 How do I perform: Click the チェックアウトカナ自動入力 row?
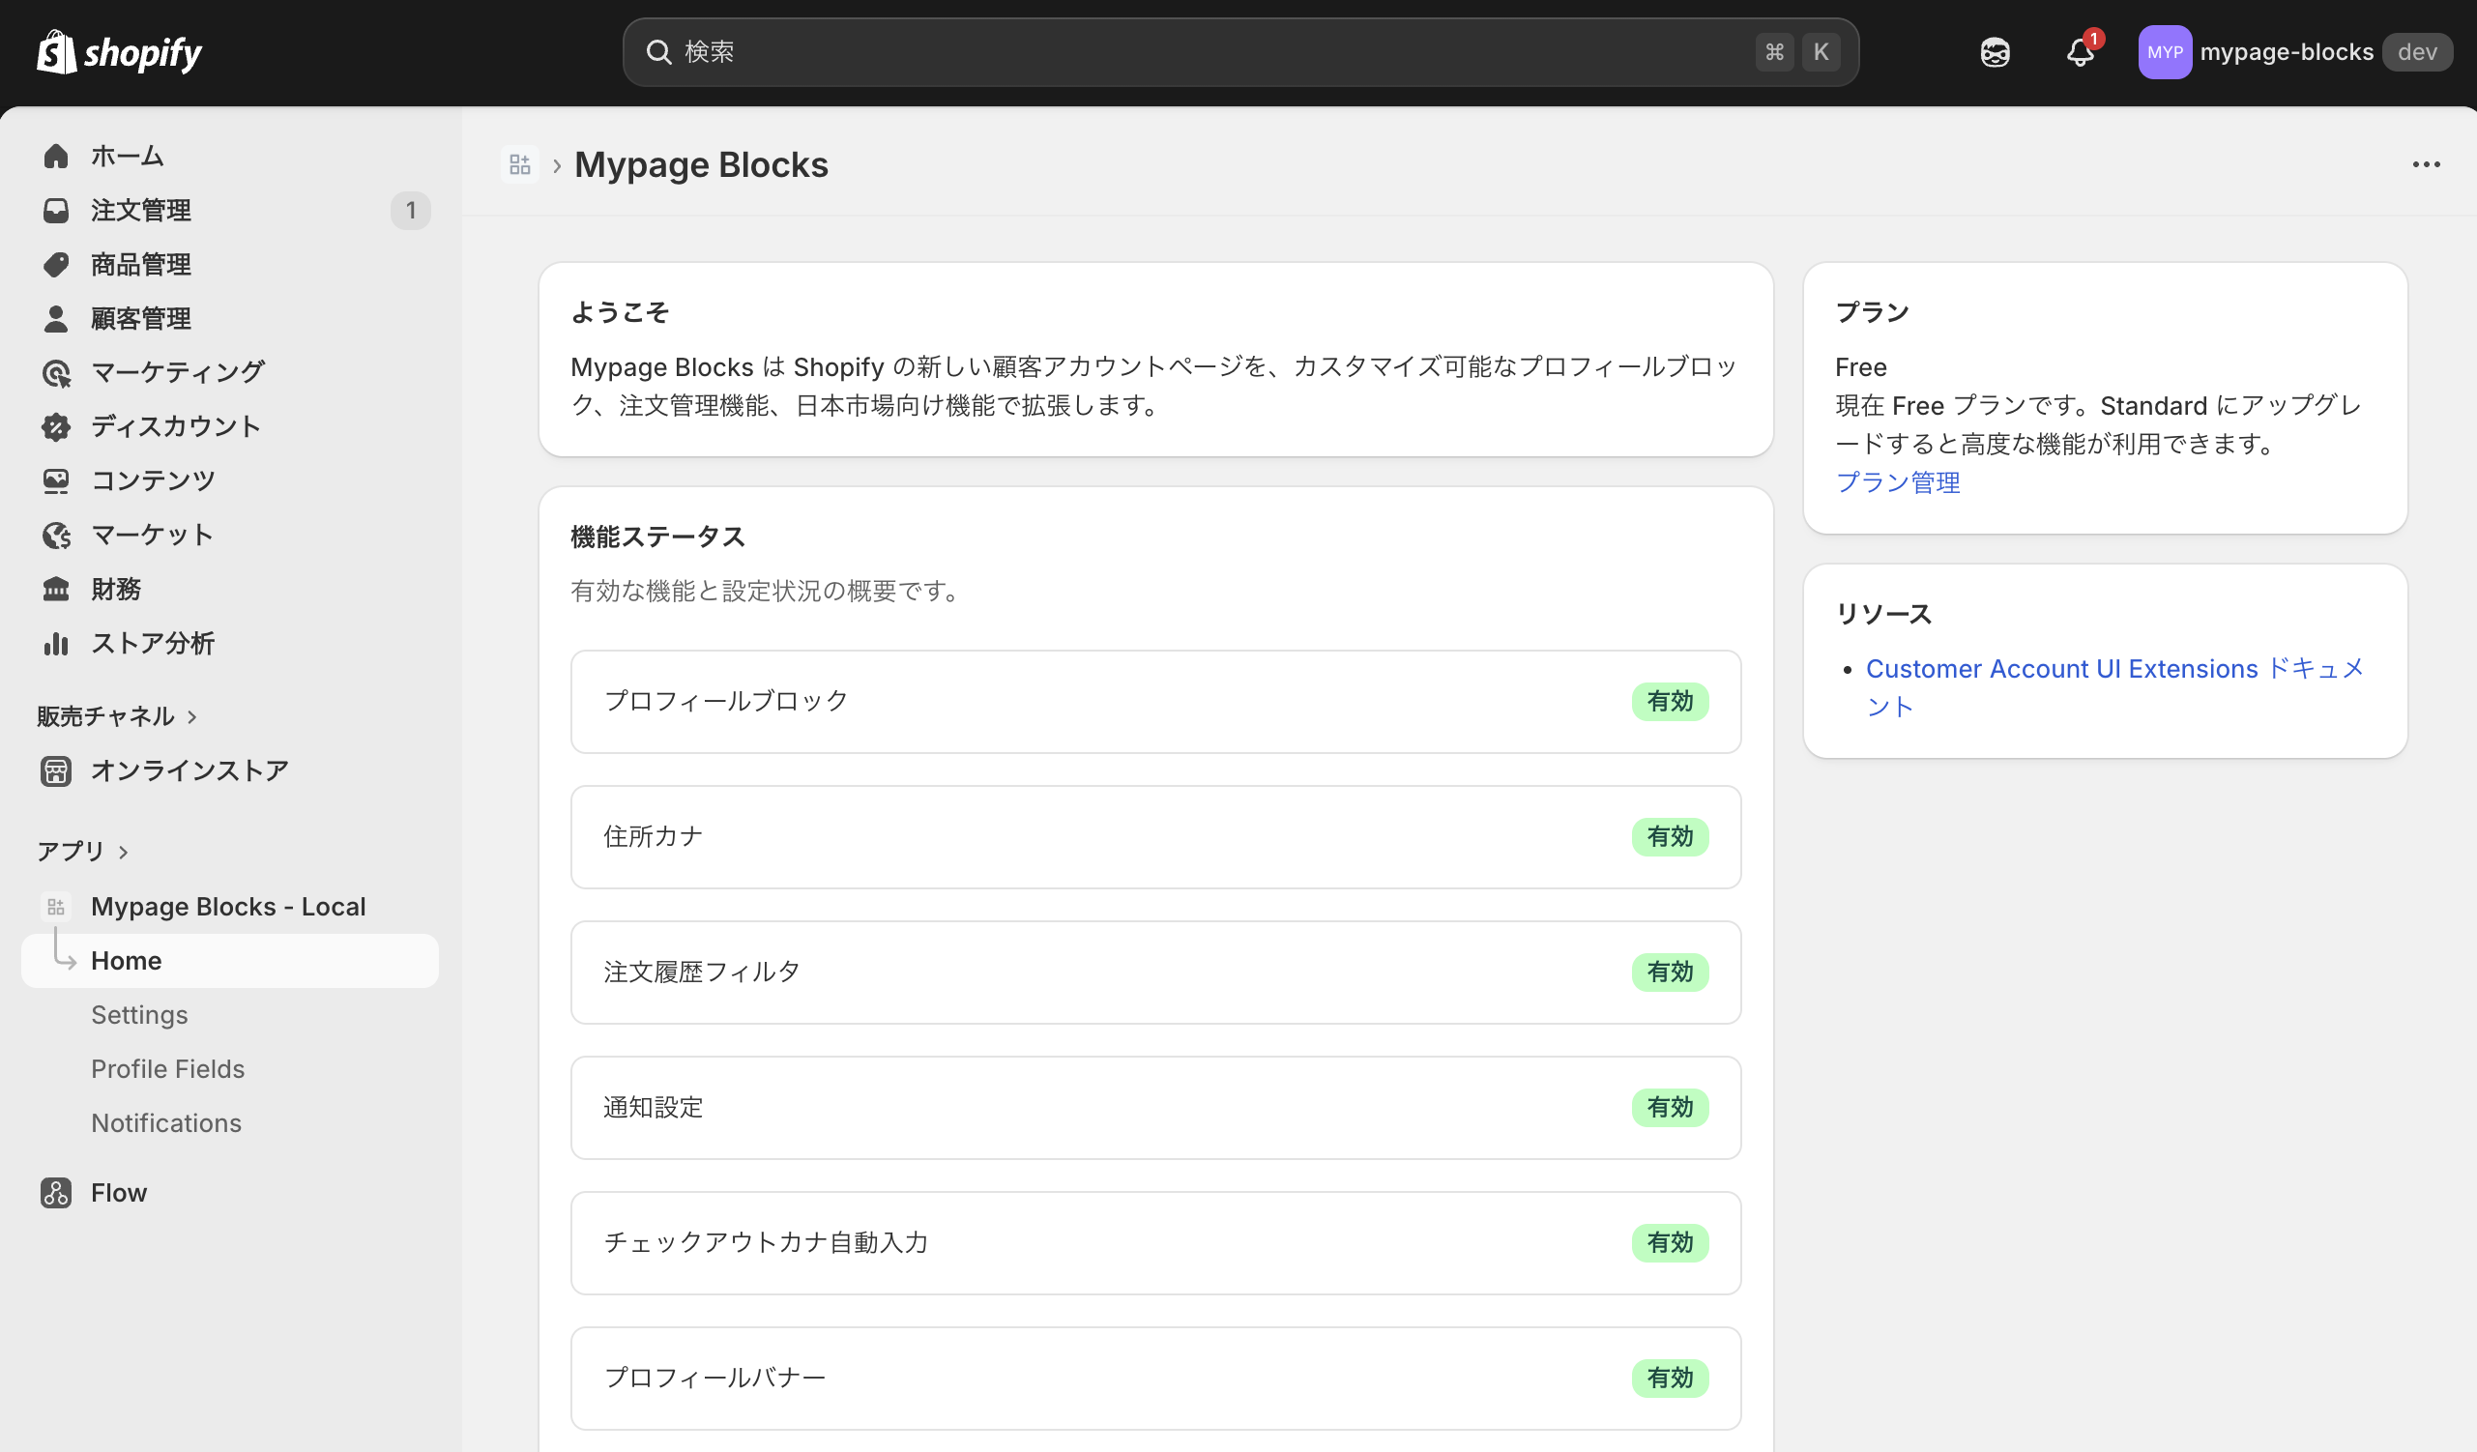[1155, 1243]
